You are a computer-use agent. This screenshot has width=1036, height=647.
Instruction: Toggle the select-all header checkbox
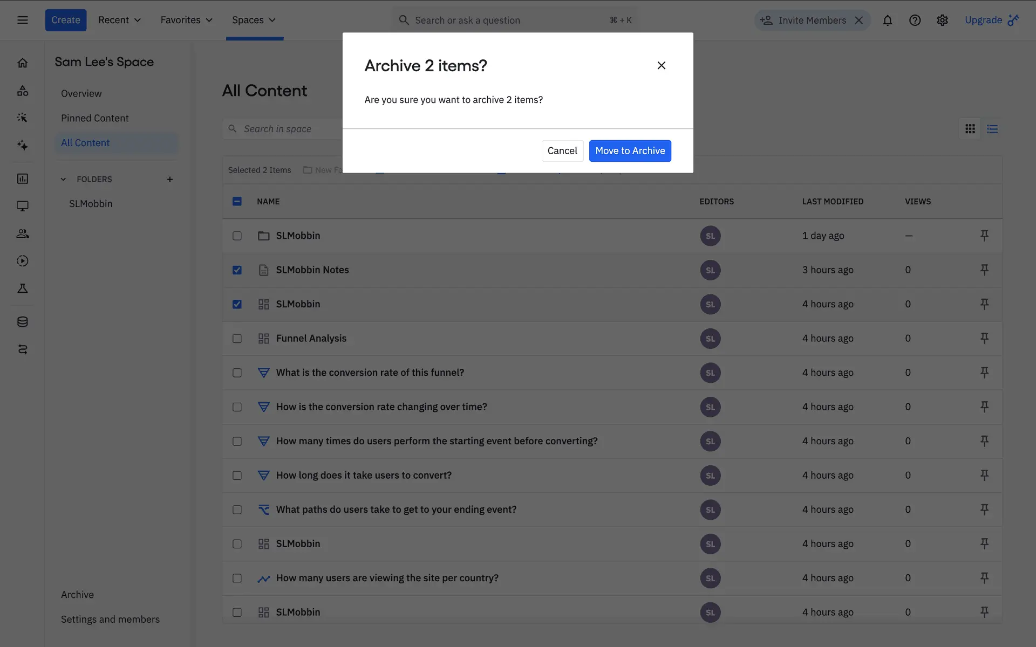237,202
